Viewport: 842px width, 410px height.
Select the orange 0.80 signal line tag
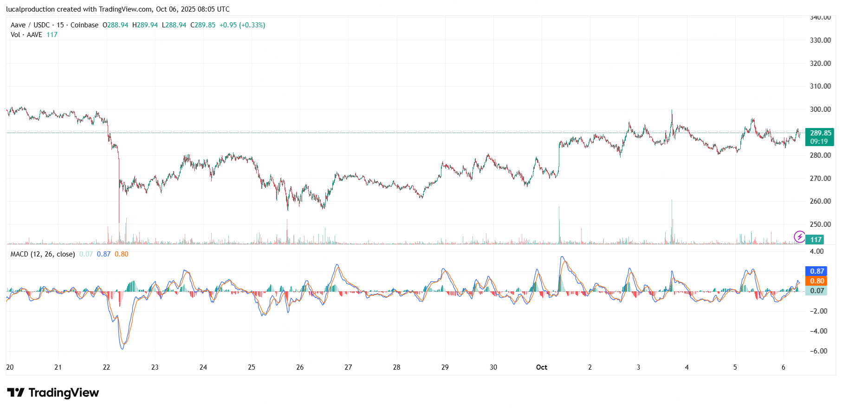[x=816, y=281]
